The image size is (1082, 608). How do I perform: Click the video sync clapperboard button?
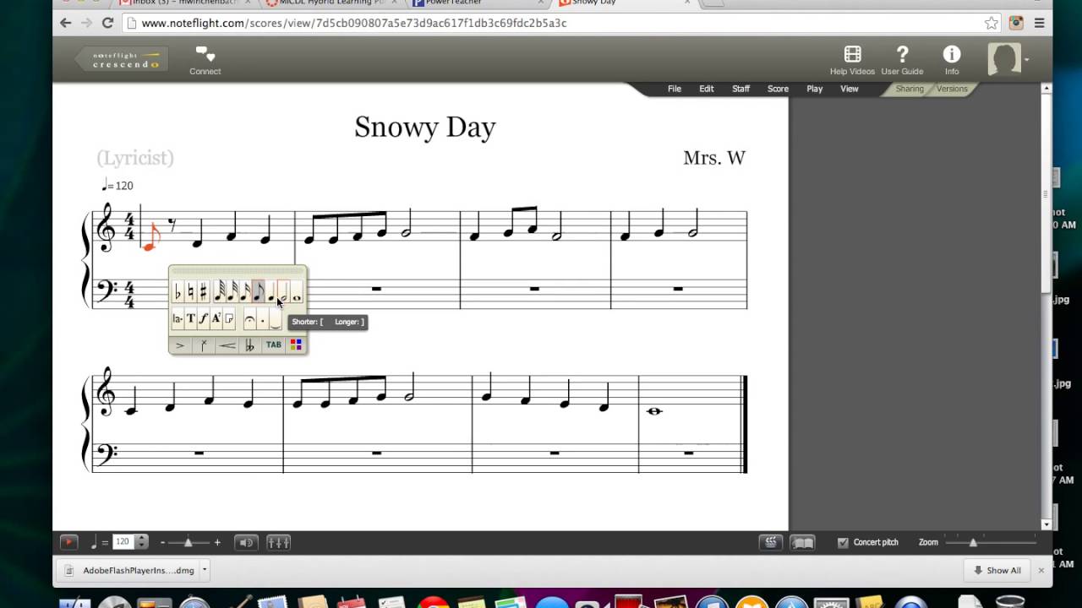770,542
